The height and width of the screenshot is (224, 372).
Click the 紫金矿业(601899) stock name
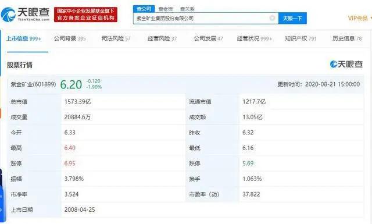click(33, 84)
